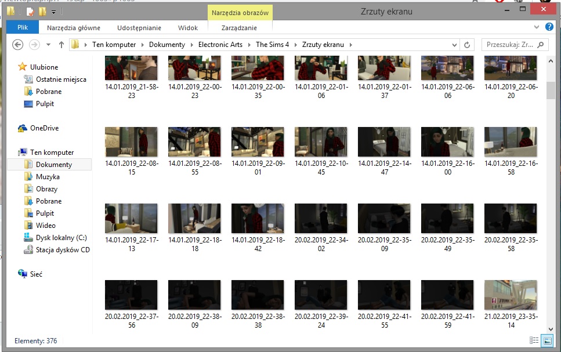
Task: Open Pobrane under Ulubione
Action: click(49, 91)
